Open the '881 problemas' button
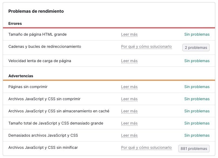The width and height of the screenshot is (218, 158). coord(194,149)
